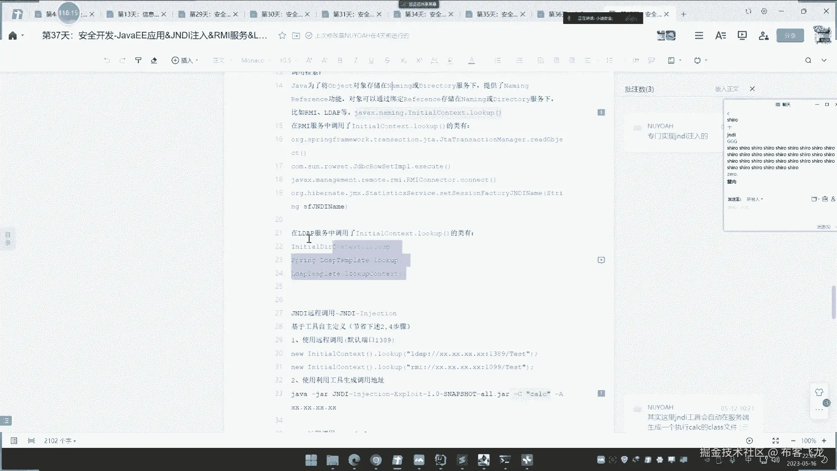Toggle italic formatting
The image size is (837, 471).
point(356,60)
